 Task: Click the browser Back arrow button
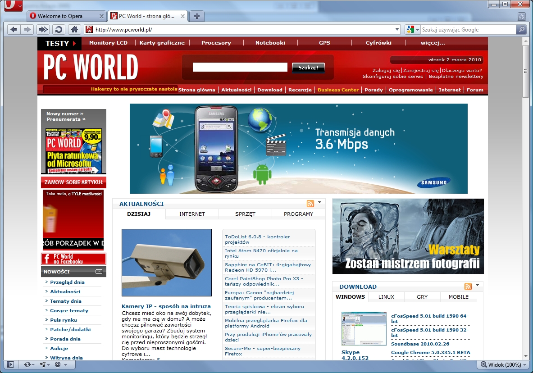(x=14, y=30)
